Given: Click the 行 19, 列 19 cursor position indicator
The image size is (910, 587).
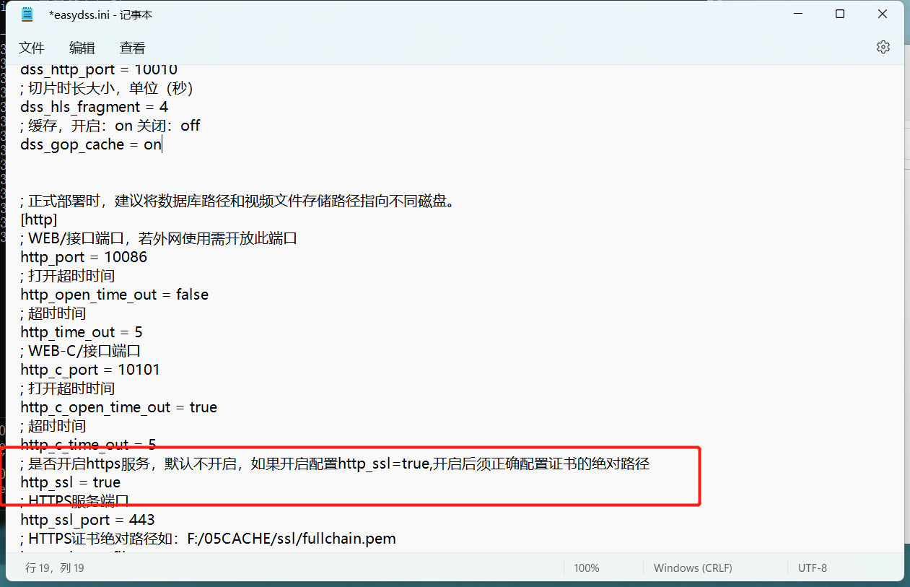Looking at the screenshot, I should click(55, 568).
